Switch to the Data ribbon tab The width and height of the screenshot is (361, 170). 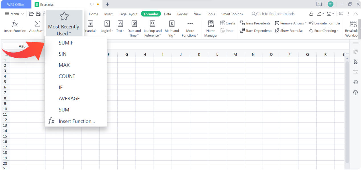[167, 14]
